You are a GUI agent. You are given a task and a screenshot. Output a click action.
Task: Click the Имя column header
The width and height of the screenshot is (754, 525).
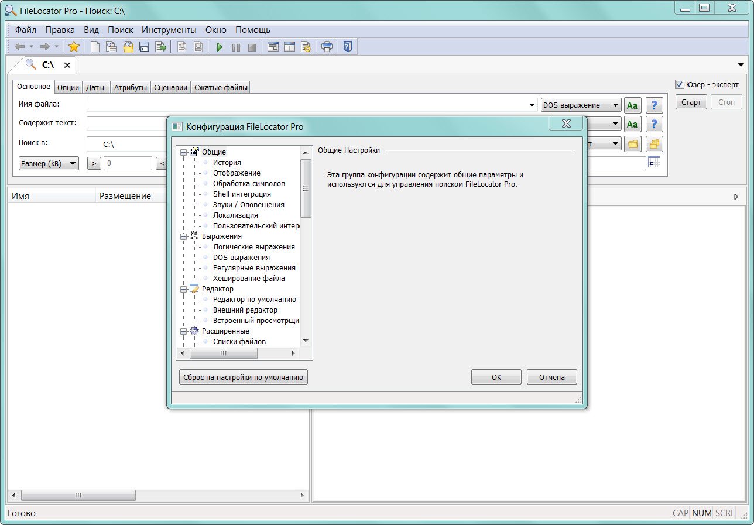pos(52,197)
